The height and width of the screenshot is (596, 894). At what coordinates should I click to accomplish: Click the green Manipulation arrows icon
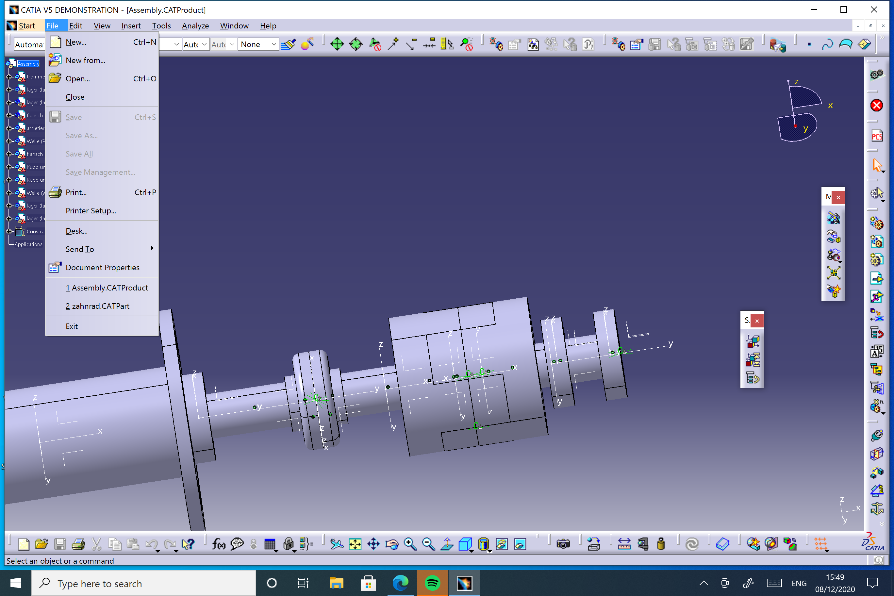pos(337,44)
